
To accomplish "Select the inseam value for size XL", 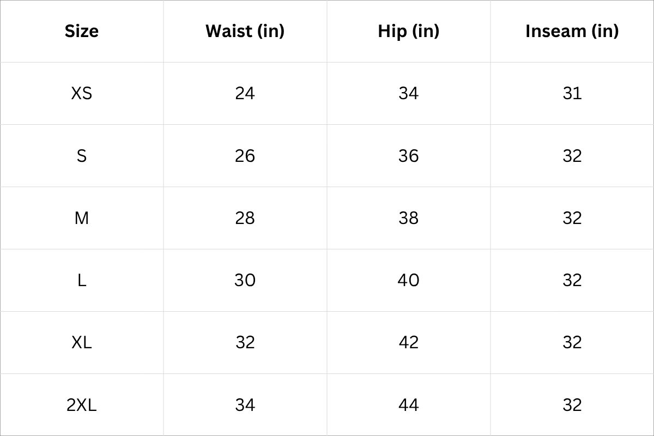I will [x=572, y=342].
